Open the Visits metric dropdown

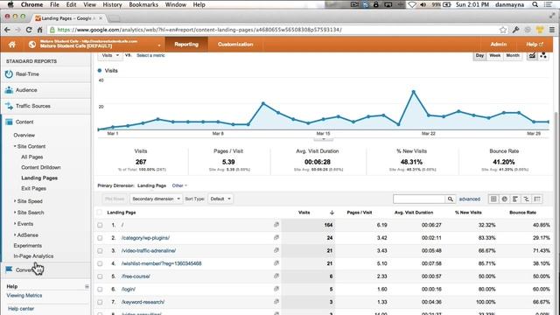point(109,56)
